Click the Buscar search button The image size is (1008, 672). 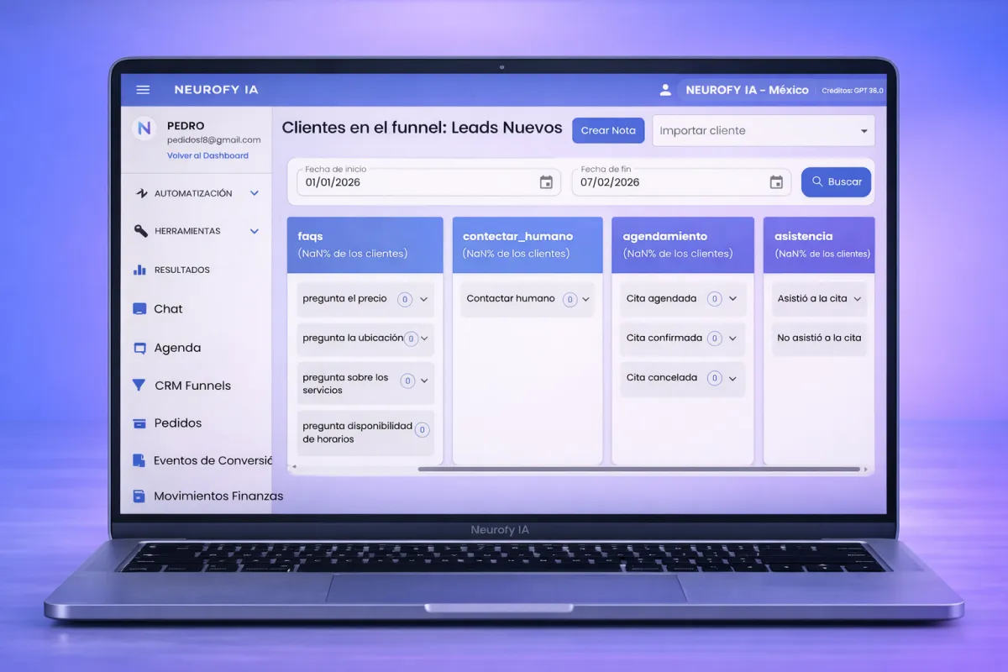point(836,182)
